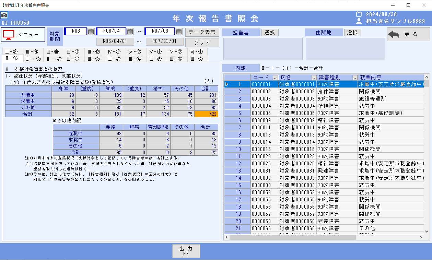Switch to the Ⅳ-① tab
The height and width of the screenshot is (260, 432).
point(114,52)
